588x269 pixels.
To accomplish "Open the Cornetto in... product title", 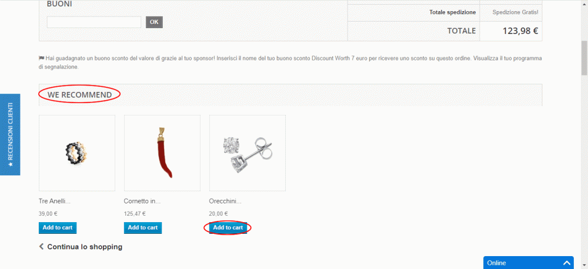I will point(142,201).
